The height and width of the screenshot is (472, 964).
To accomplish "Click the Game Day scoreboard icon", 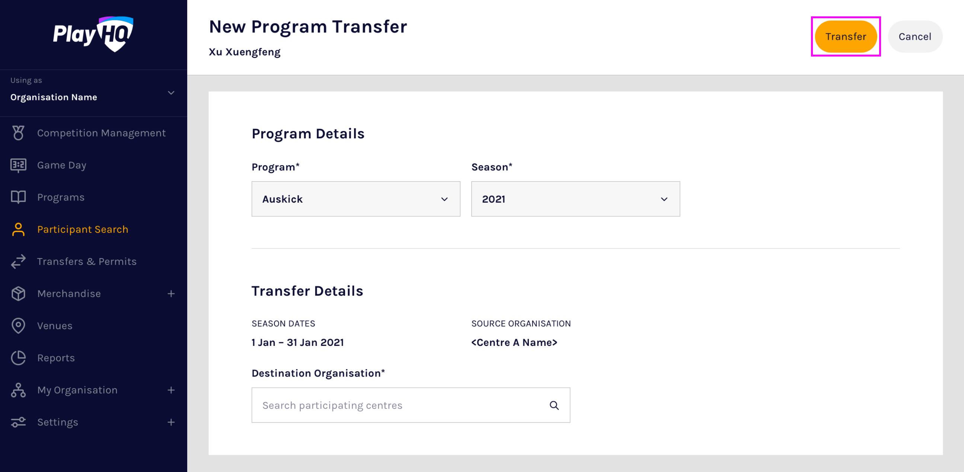I will tap(18, 165).
